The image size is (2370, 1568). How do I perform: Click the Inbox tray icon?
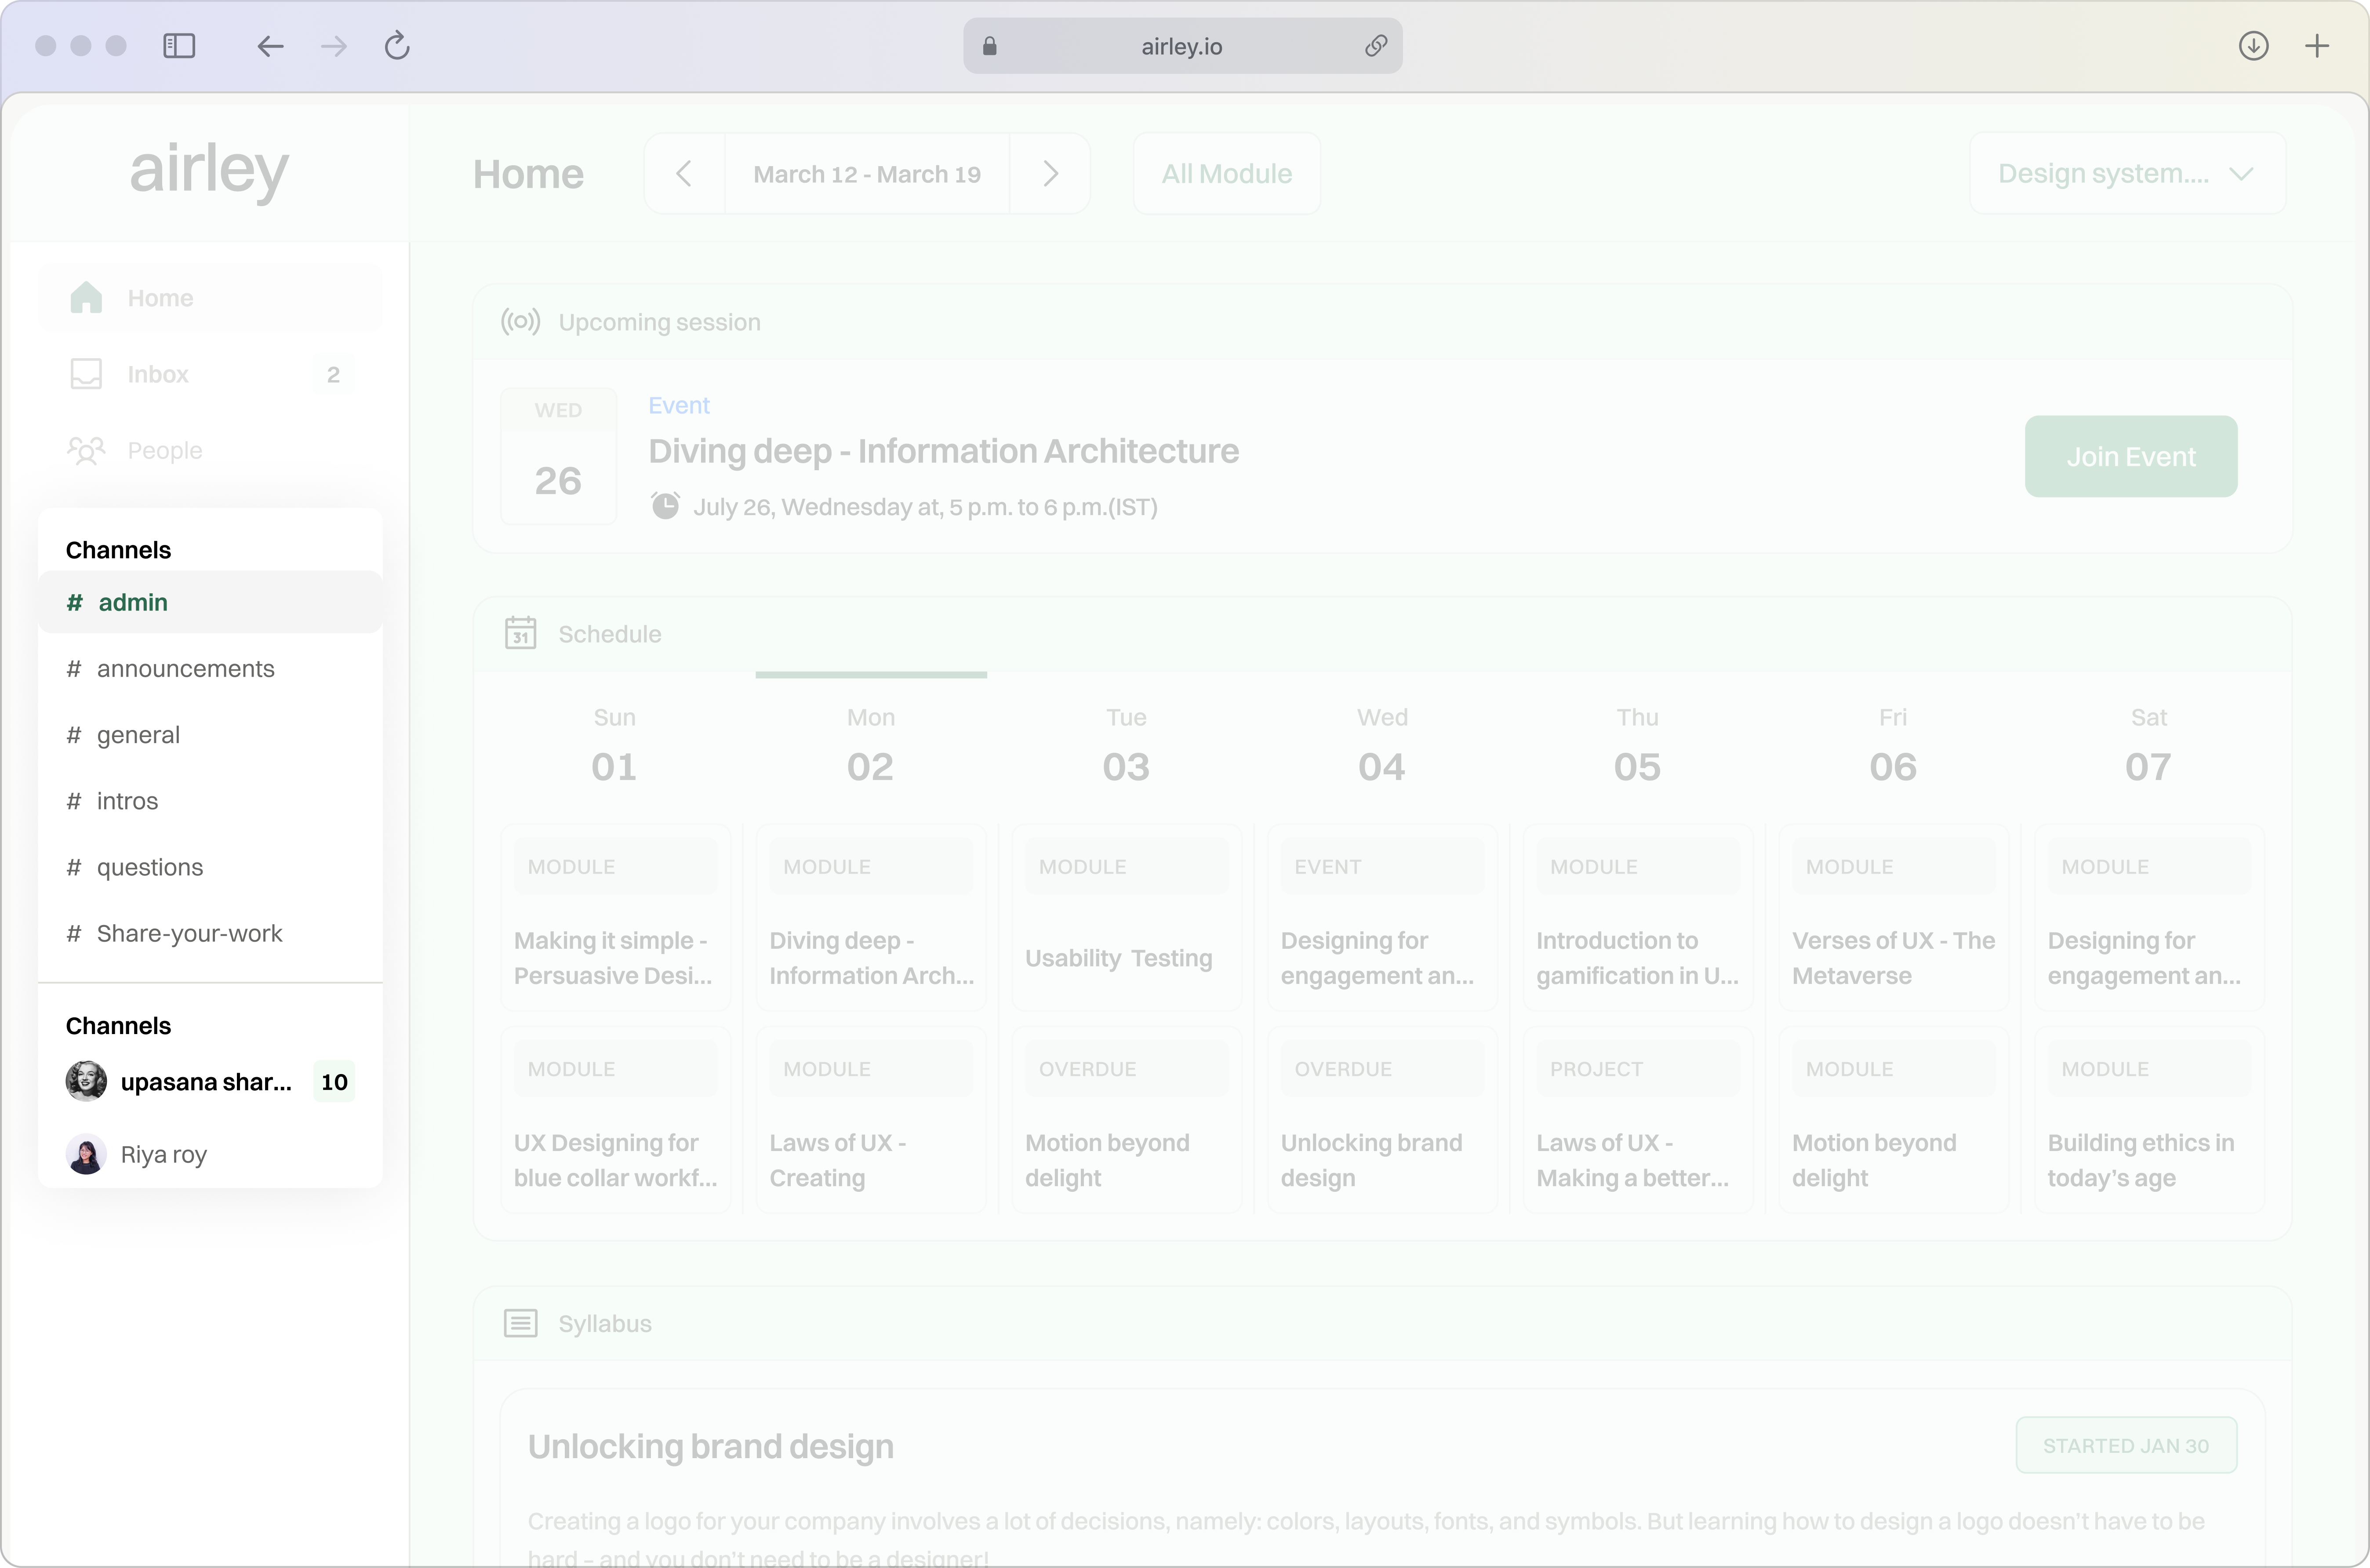point(86,374)
